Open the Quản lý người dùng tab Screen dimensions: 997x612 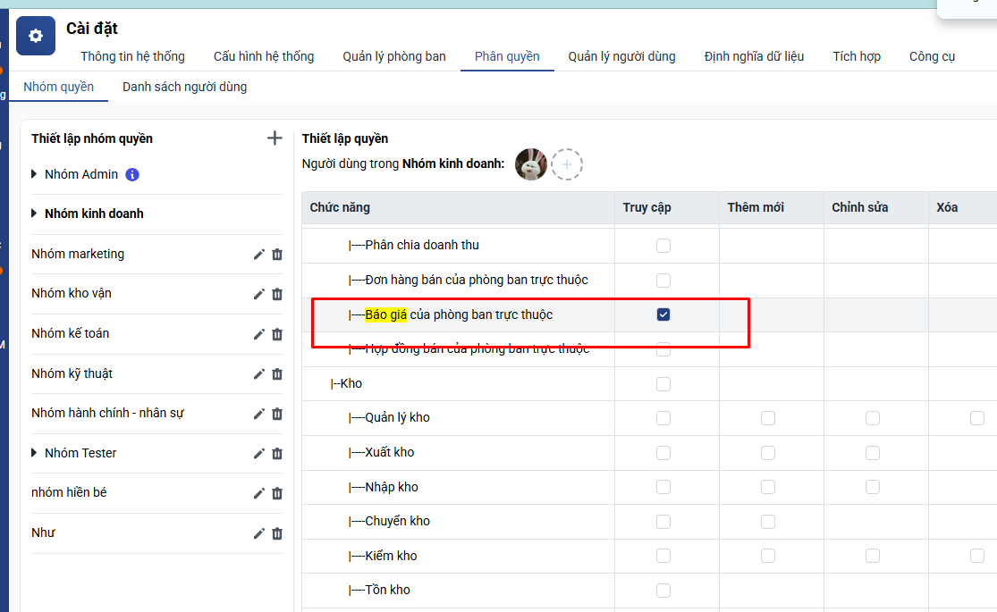(621, 56)
